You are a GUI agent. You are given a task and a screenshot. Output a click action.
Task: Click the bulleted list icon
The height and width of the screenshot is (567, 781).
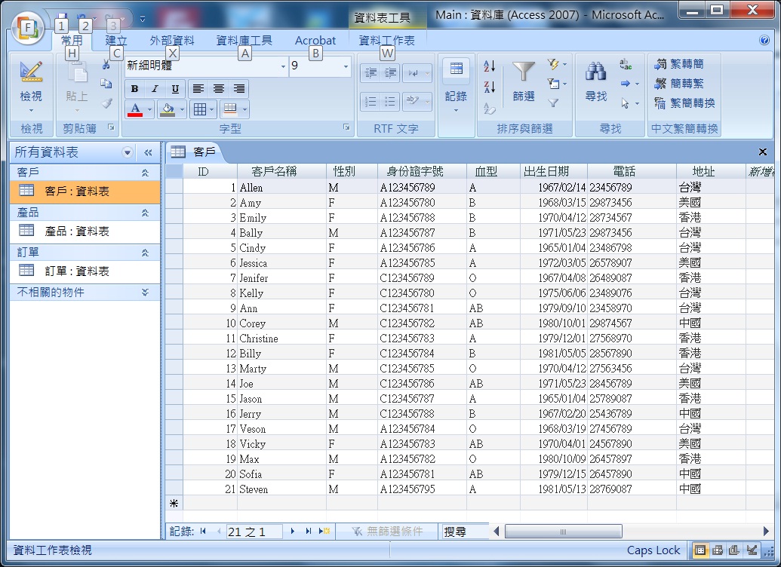tap(391, 102)
